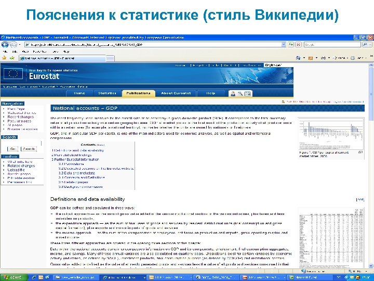The image size is (374, 281).
Task: Click the edit link beside Definitions and data availability
Action: click(360, 199)
